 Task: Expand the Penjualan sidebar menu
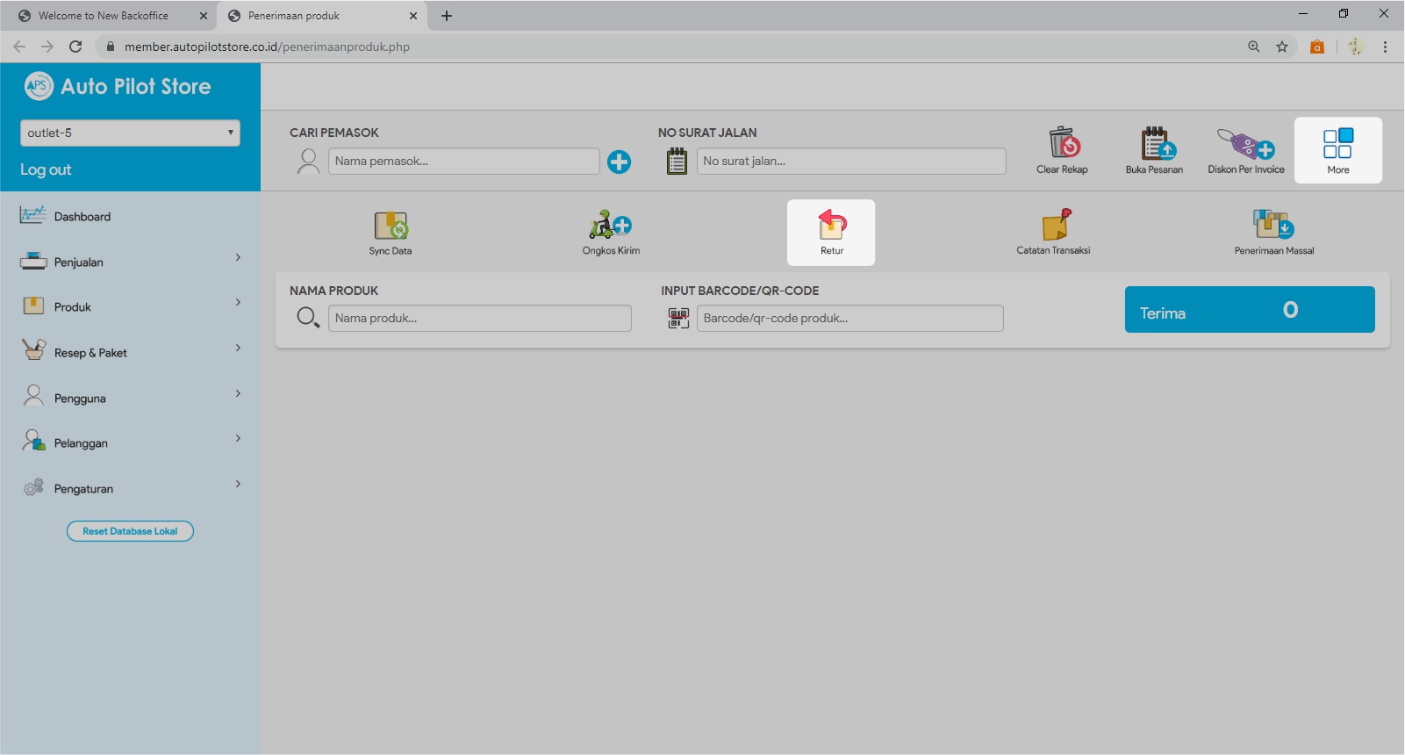point(130,262)
